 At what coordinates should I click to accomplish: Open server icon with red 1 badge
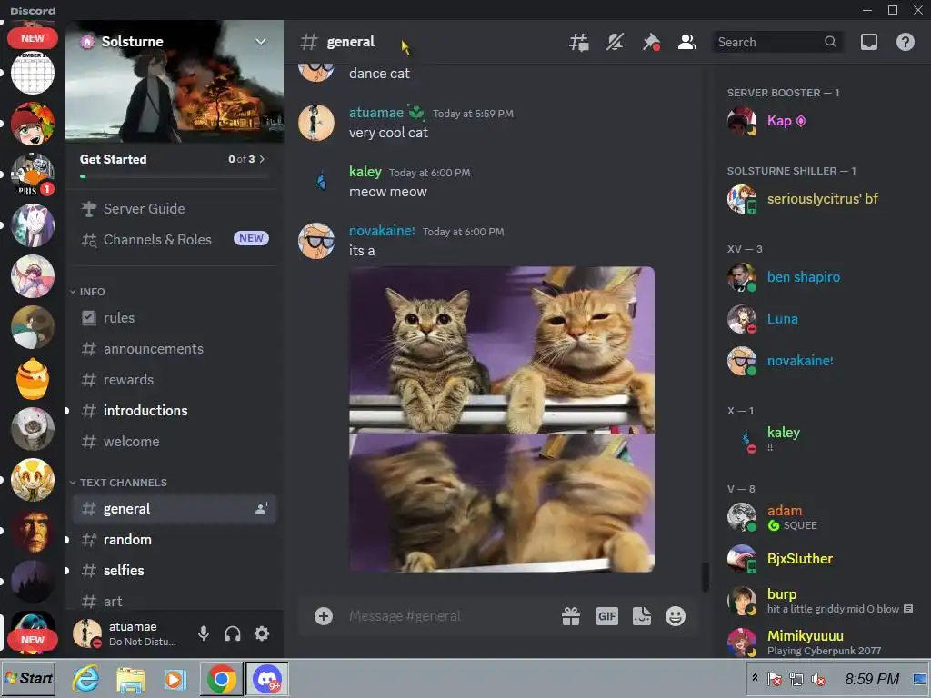tap(33, 174)
